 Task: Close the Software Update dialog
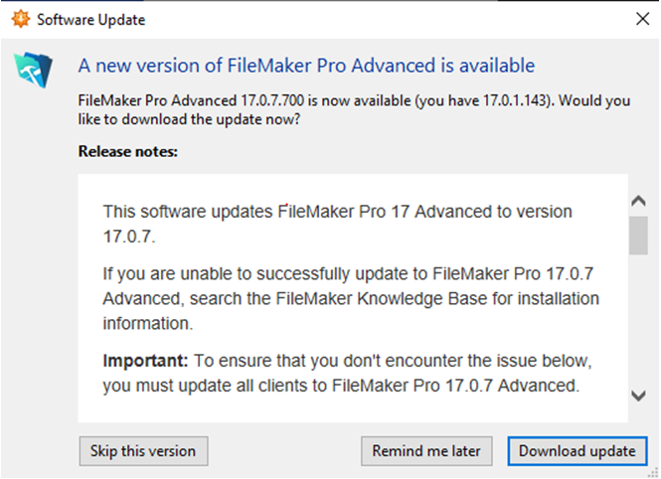[642, 19]
